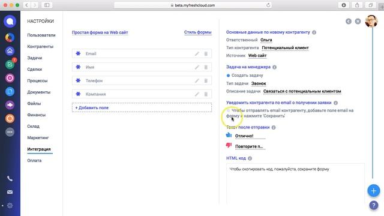Edit success text Отлично!
This screenshot has height=216, width=384.
250,136
